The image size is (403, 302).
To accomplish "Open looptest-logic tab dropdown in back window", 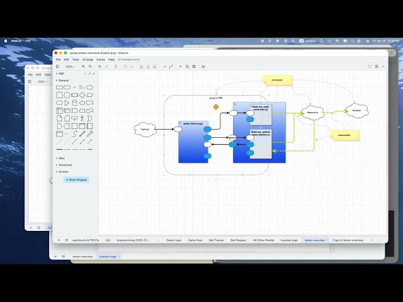I will click(x=119, y=257).
